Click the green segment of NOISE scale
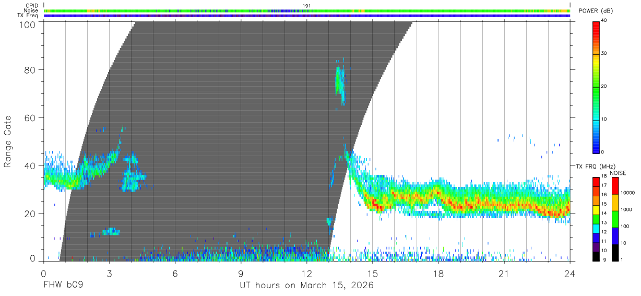641x296 pixels. coord(615,219)
